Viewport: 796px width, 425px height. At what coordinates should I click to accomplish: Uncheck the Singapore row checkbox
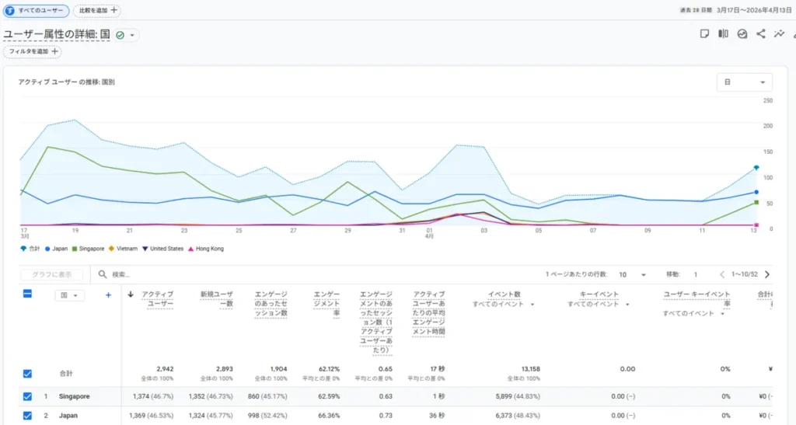tap(27, 396)
